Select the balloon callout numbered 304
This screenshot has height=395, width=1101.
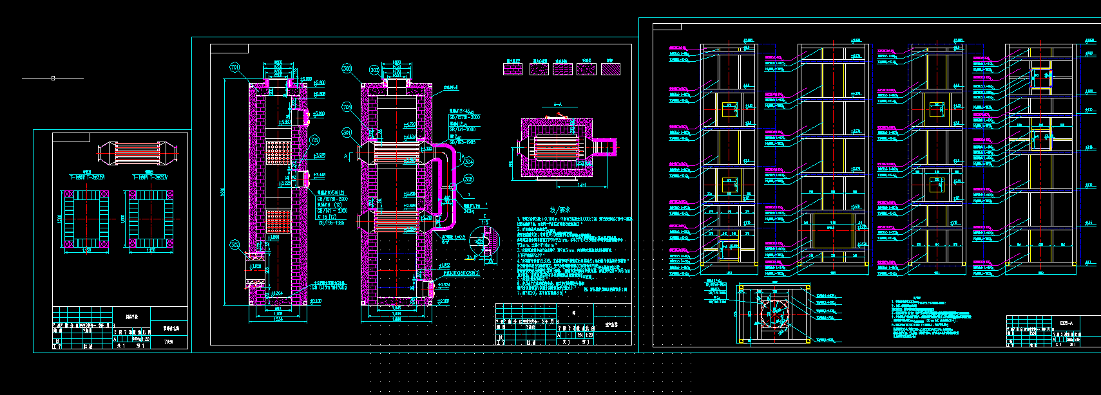[x=468, y=162]
